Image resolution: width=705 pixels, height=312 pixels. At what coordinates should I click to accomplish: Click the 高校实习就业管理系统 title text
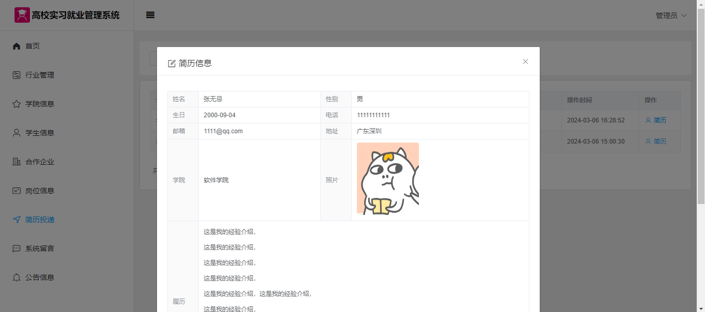tap(75, 15)
